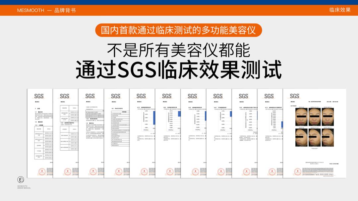The height and width of the screenshot is (201, 358).
Task: Select the top-left face photo in the report
Action: click(301, 117)
